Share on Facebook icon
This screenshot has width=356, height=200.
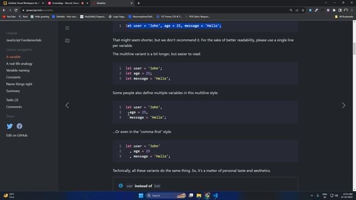click(x=19, y=126)
